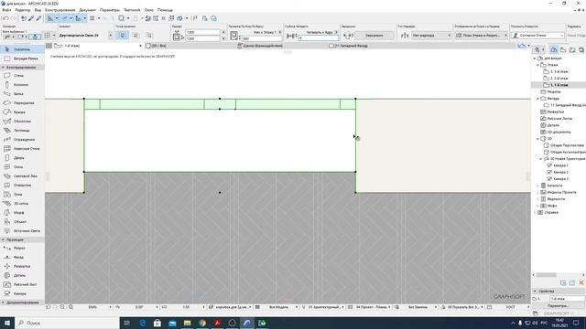Collapse the Проекция toolbox section
This screenshot has height=329, width=586.
(x=22, y=239)
